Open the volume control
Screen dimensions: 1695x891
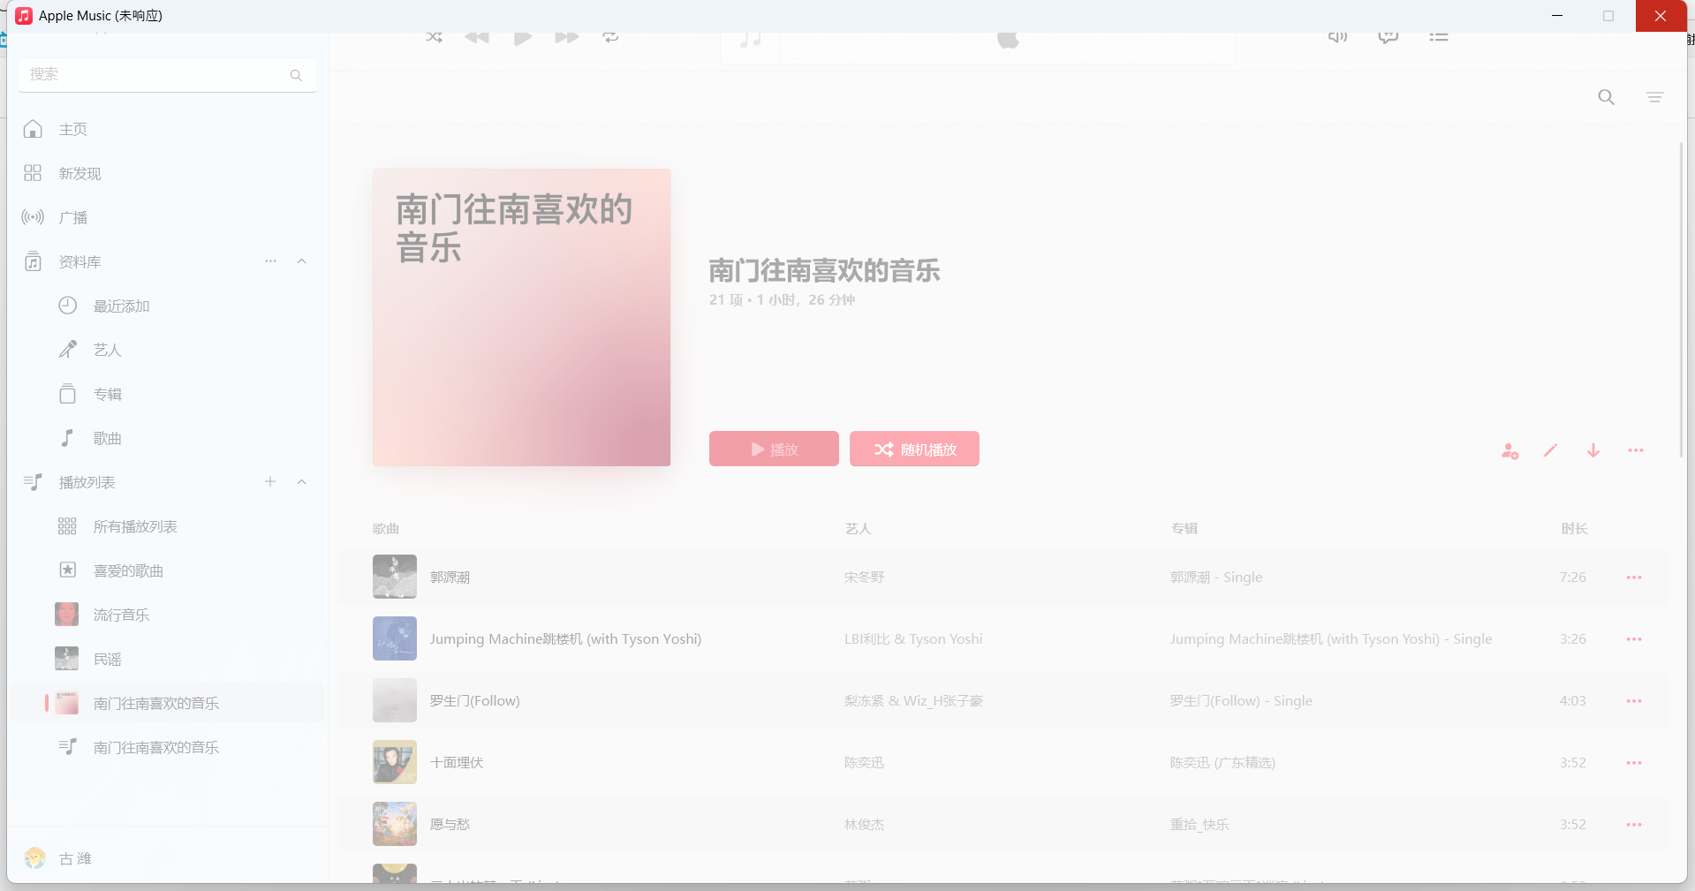tap(1338, 37)
